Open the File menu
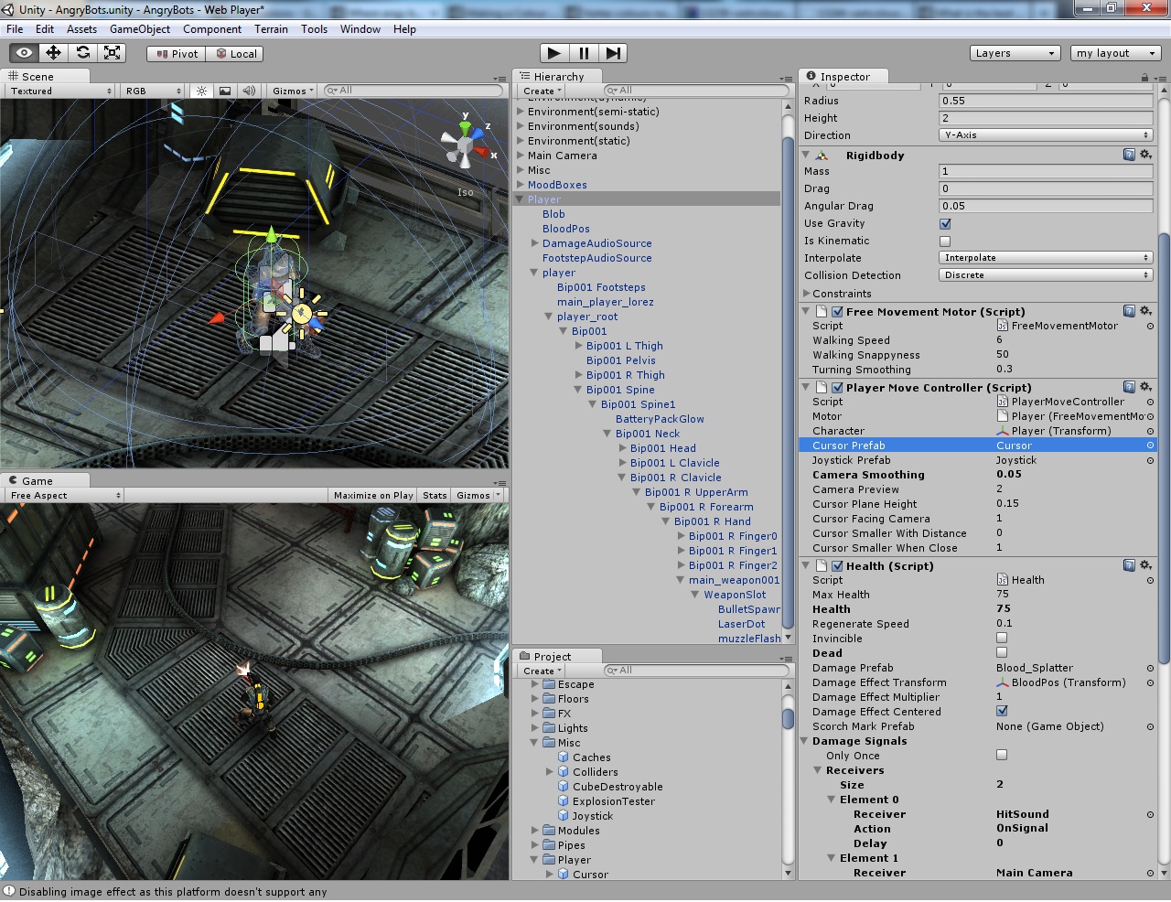1171x902 pixels. coord(15,29)
